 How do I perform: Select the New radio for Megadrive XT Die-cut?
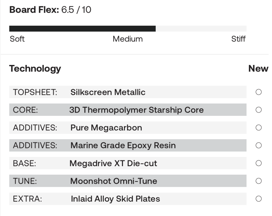[258, 163]
